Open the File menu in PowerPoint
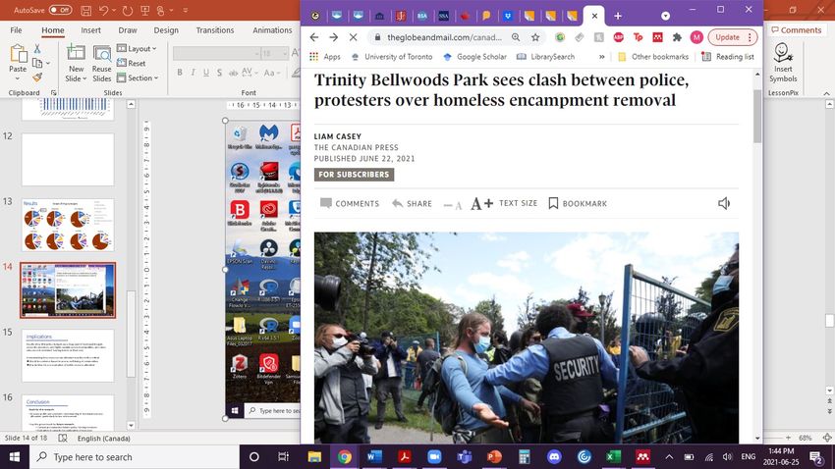This screenshot has width=835, height=469. coord(16,30)
